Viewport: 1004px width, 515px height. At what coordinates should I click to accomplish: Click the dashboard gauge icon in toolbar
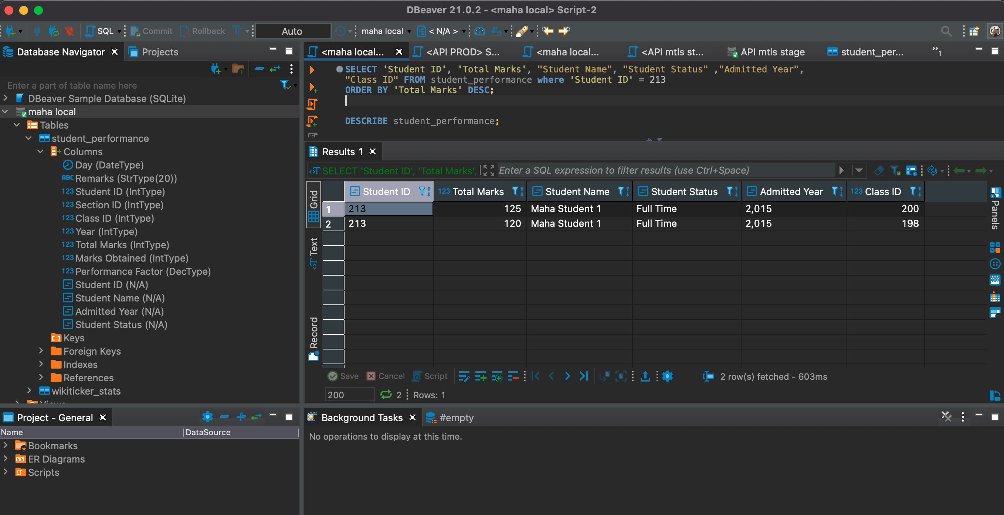(479, 31)
